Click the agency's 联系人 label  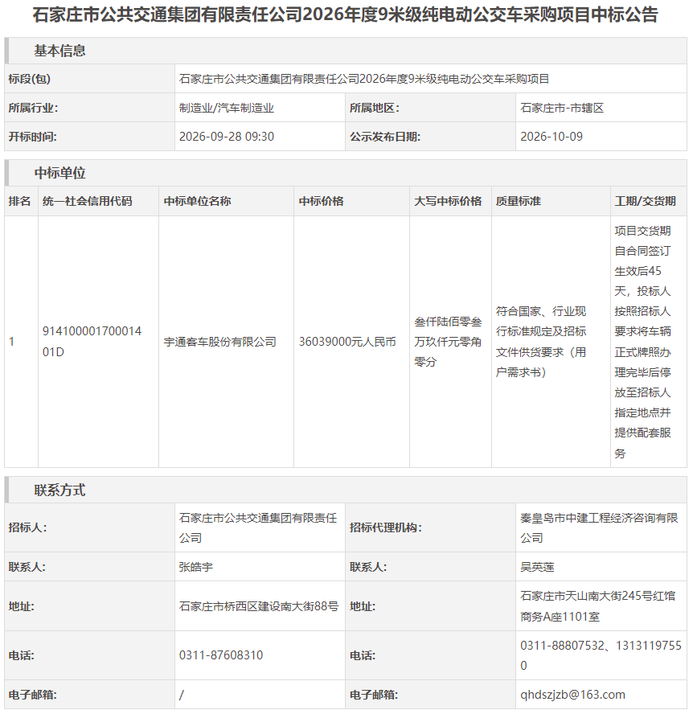[368, 567]
